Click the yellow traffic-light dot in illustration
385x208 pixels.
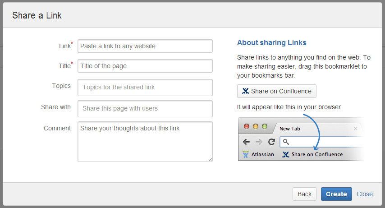256,126
